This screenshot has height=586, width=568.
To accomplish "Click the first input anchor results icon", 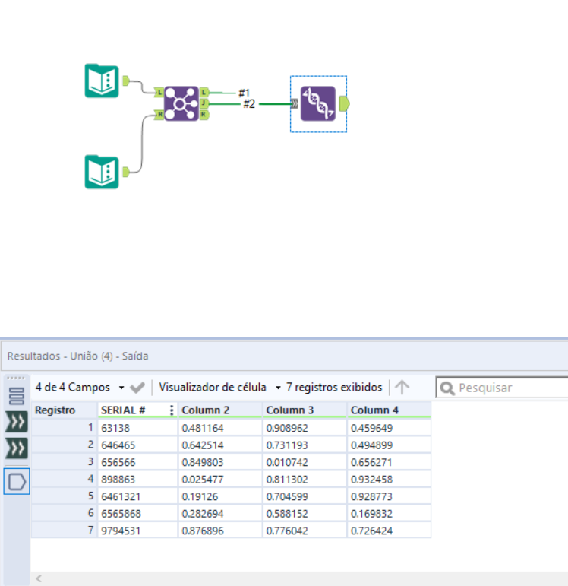I will click(17, 422).
